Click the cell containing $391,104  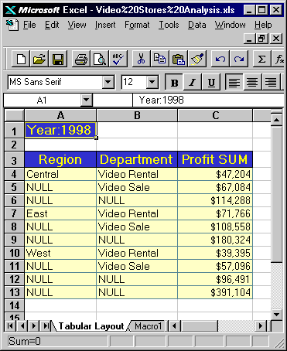[x=215, y=292]
